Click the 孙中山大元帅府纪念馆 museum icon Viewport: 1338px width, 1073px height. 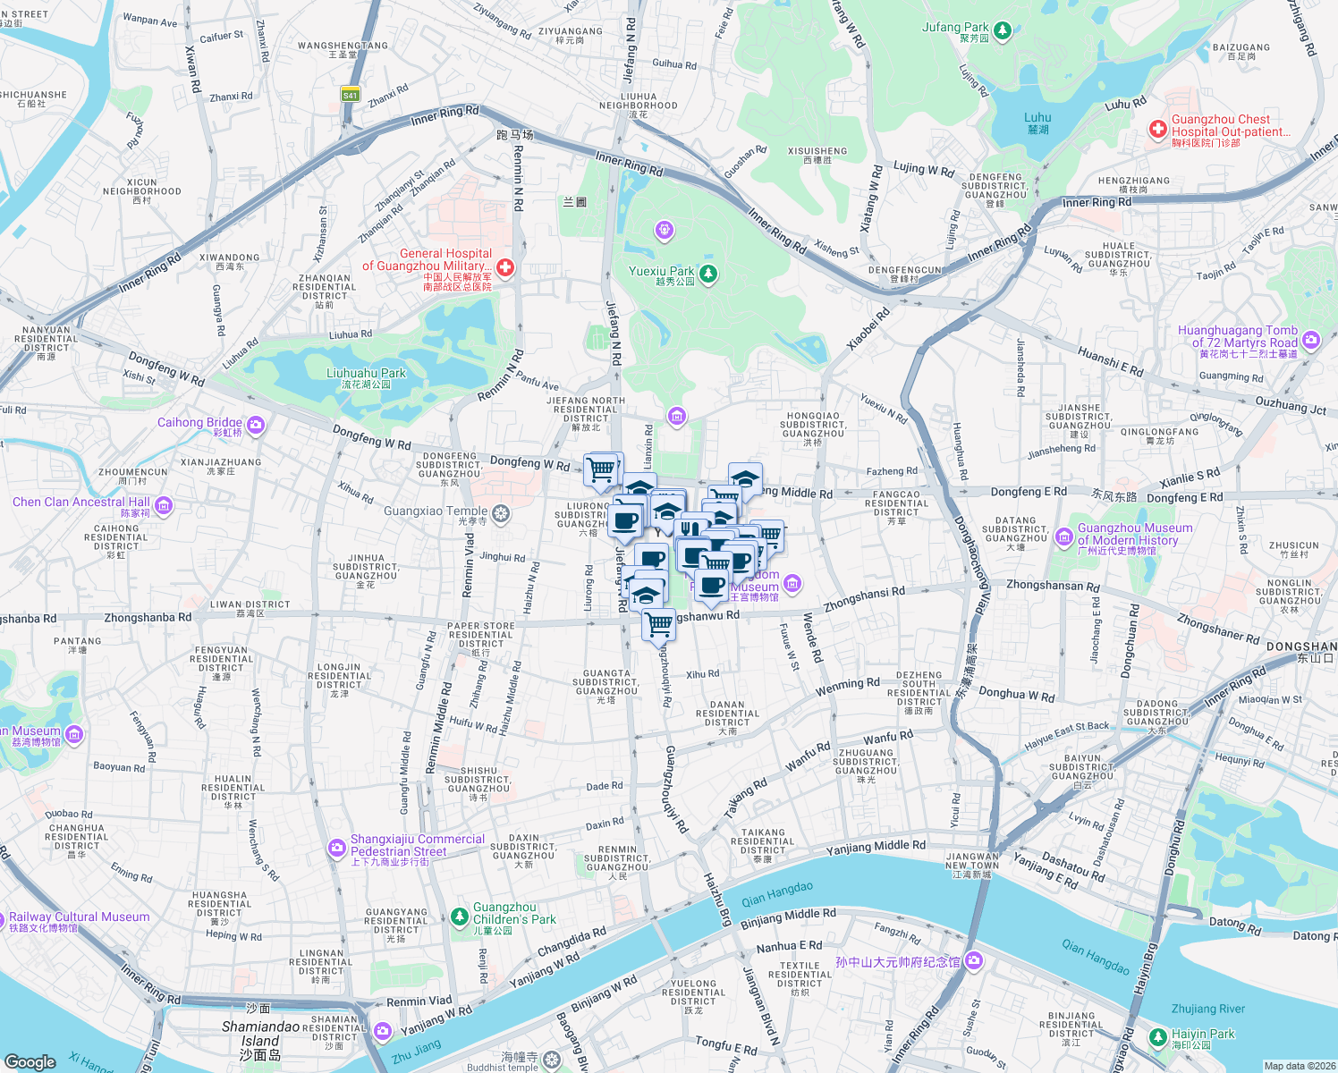(x=974, y=961)
